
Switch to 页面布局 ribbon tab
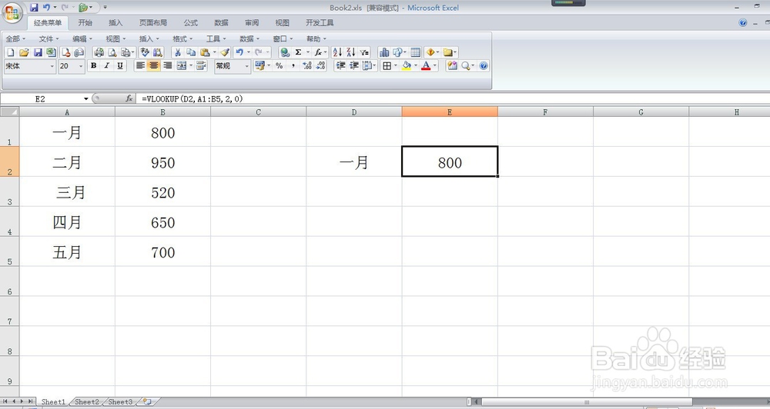tap(153, 22)
